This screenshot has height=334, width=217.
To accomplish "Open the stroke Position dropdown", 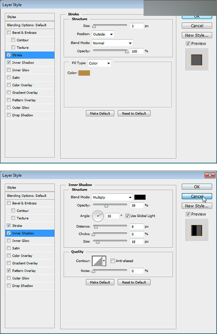I will 103,34.
